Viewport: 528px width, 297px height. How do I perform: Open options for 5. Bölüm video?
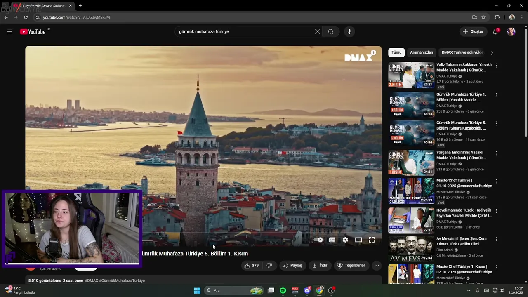497,123
